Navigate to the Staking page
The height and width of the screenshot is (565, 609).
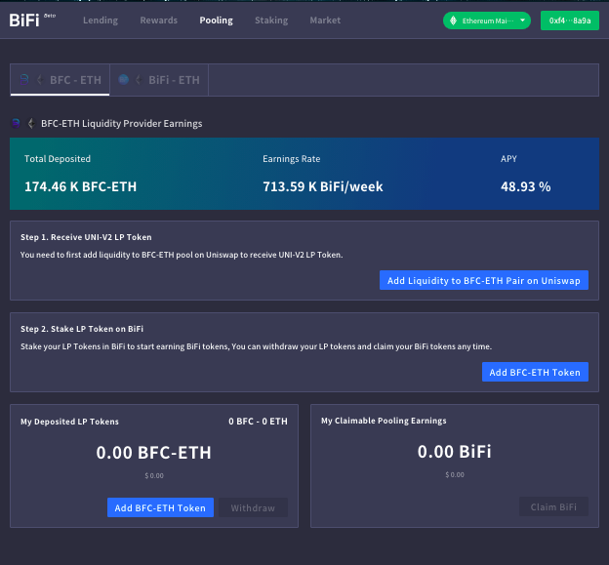(271, 20)
